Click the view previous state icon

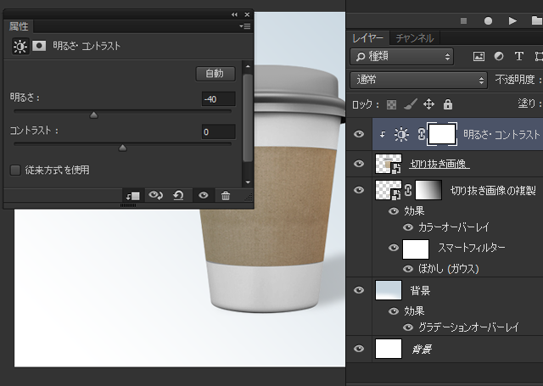(156, 196)
